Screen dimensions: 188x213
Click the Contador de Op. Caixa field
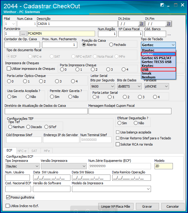(22, 45)
